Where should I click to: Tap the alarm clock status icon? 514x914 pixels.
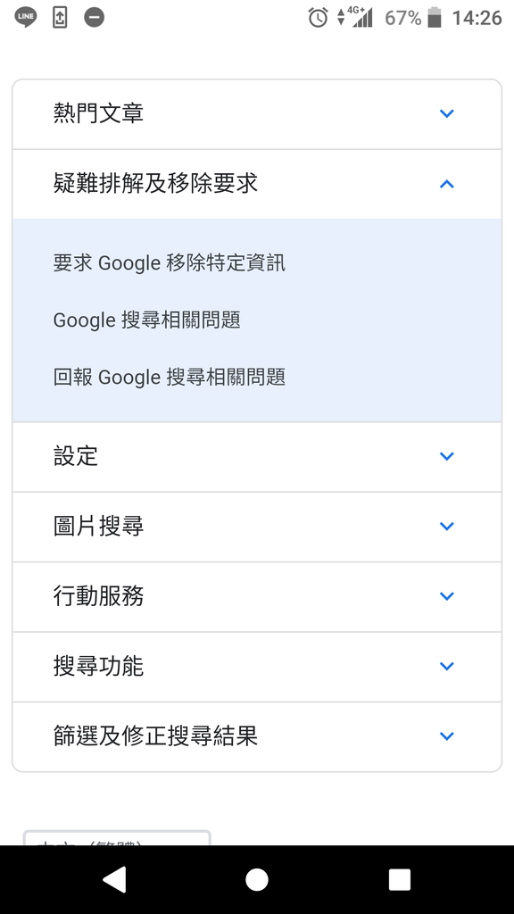coord(318,18)
